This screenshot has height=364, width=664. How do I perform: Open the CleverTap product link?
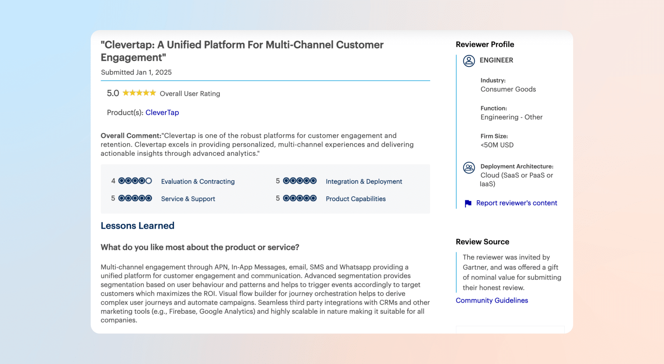162,113
